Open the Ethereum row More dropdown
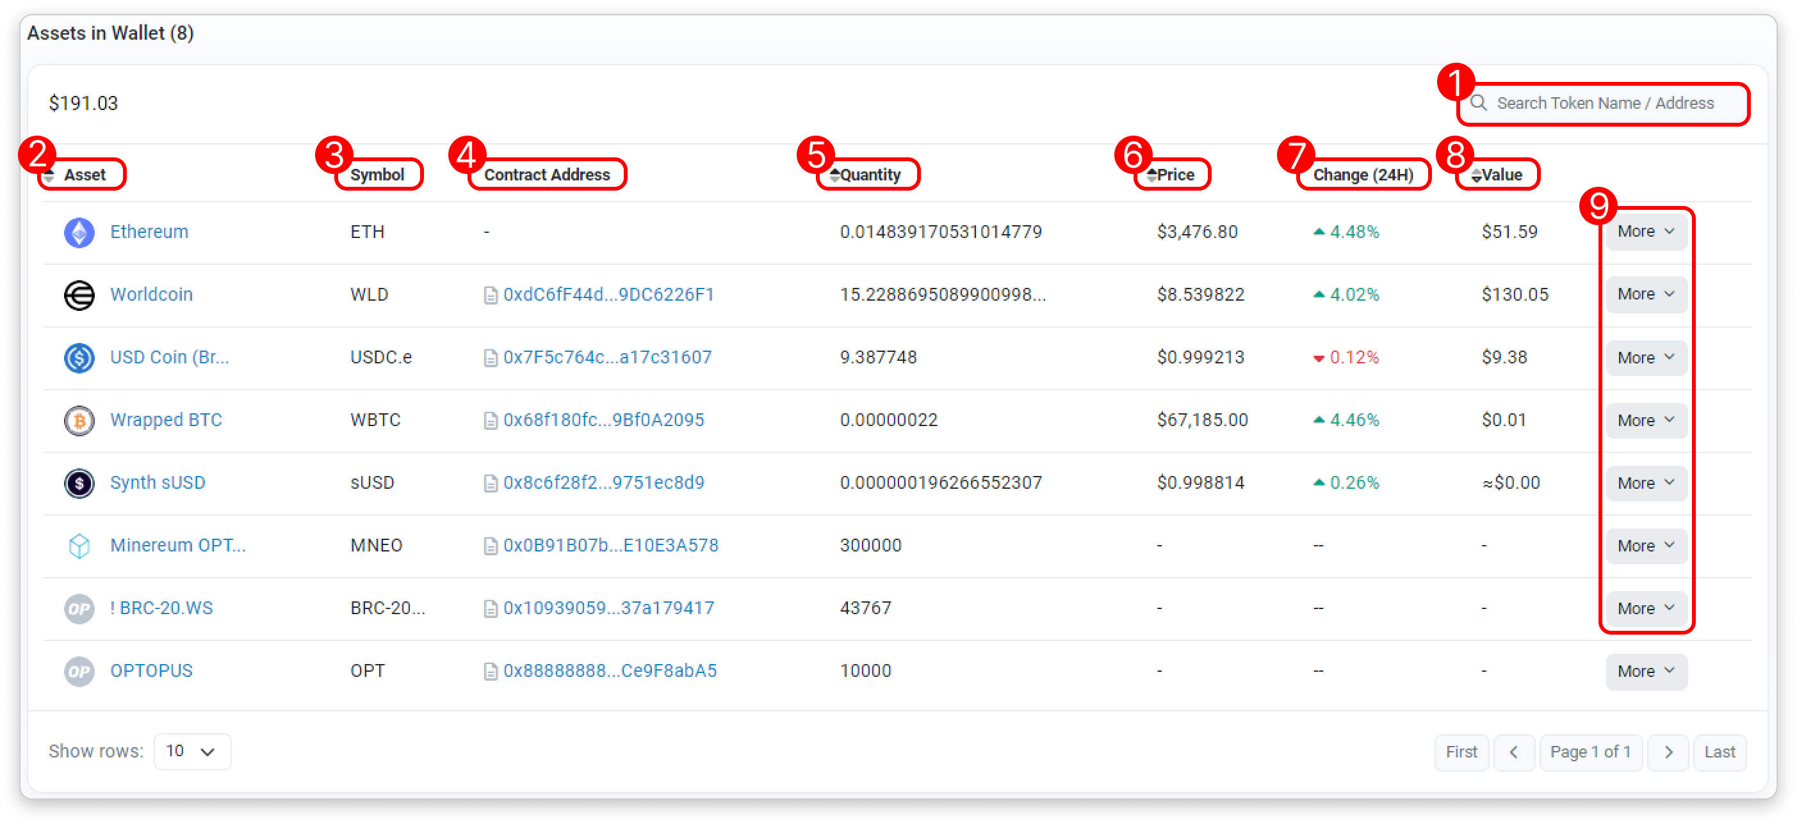The height and width of the screenshot is (824, 1797). tap(1645, 232)
